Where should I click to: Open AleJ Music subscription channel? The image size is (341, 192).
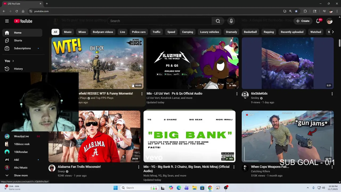pyautogui.click(x=22, y=167)
